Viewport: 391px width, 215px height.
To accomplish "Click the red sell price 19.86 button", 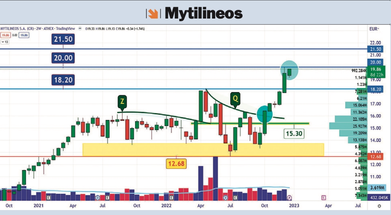I will click(x=6, y=35).
